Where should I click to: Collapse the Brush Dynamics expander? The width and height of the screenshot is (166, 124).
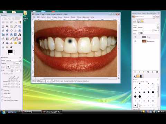pyautogui.click(x=2, y=74)
